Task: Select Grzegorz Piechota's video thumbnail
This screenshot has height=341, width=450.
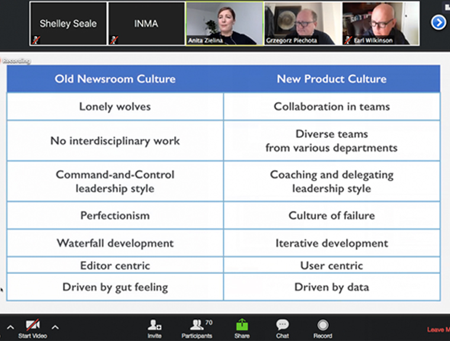Action: [x=303, y=24]
